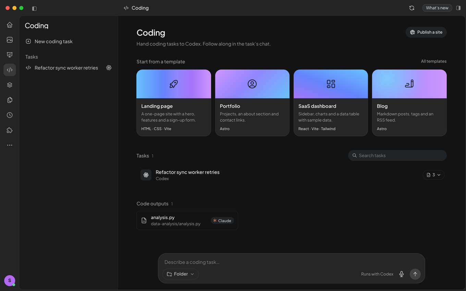The width and height of the screenshot is (466, 291).
Task: Select the Blog template card
Action: coord(409,103)
